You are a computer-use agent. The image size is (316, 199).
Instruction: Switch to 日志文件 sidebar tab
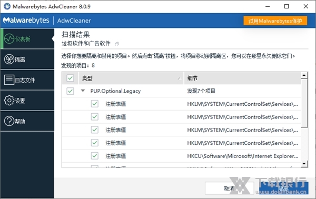pyautogui.click(x=27, y=80)
